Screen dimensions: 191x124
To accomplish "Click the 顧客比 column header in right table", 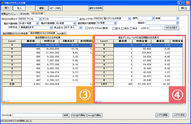I will click(x=160, y=41).
